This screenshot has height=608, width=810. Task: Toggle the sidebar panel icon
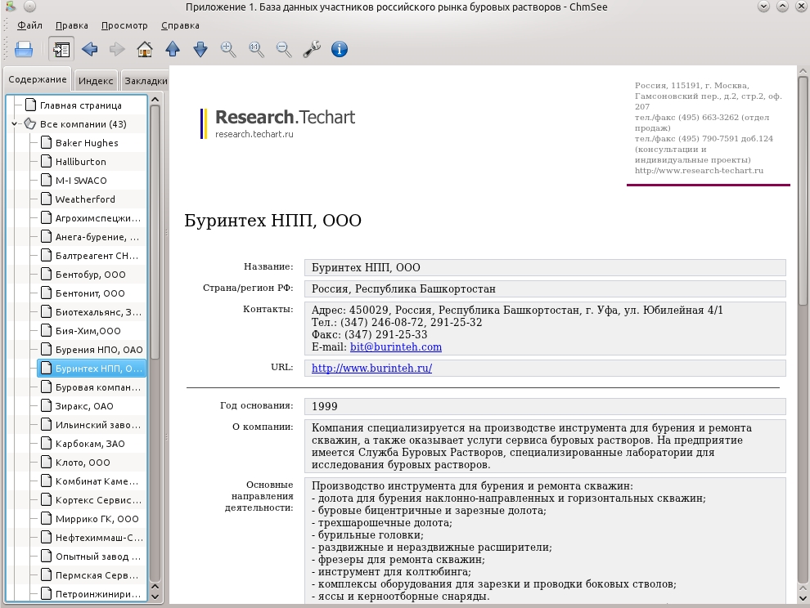coord(61,50)
